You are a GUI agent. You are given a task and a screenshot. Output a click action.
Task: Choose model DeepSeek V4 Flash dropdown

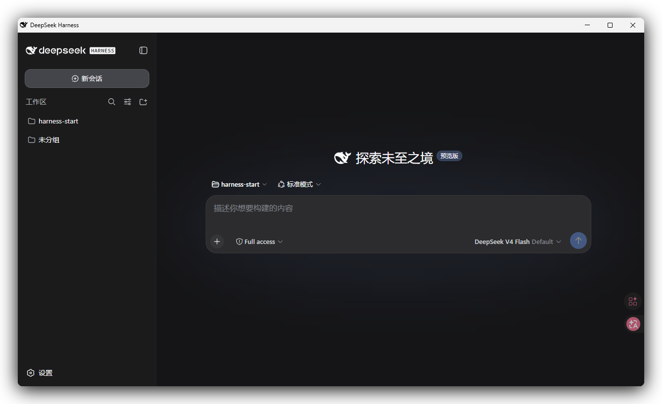[518, 242]
